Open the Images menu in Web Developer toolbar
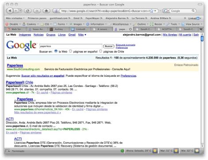The width and height of the screenshot is (208, 160). (77, 24)
